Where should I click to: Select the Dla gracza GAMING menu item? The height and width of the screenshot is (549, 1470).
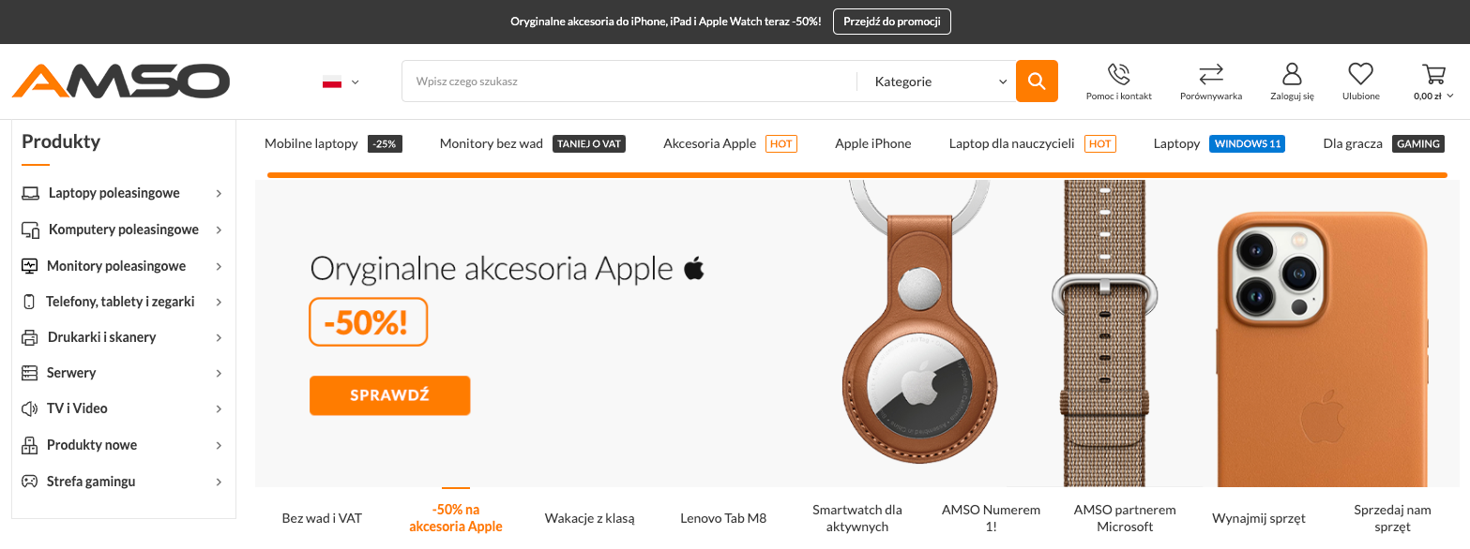pos(1384,143)
